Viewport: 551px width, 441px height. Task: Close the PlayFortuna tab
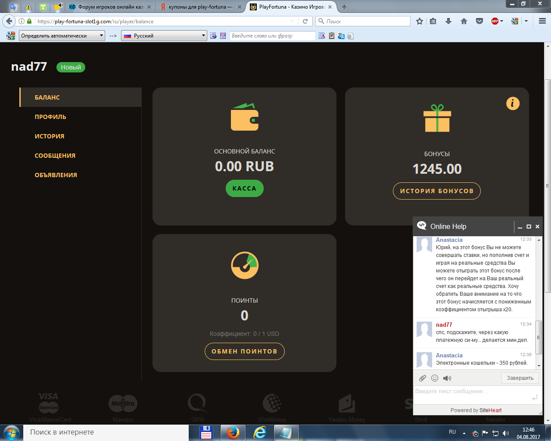[x=330, y=7]
